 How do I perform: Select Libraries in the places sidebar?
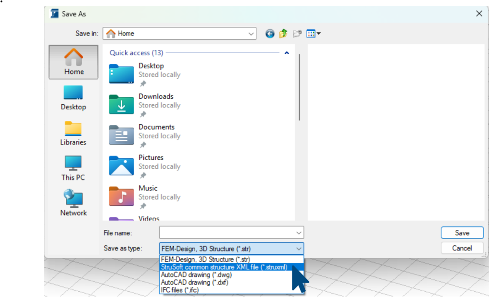(73, 133)
